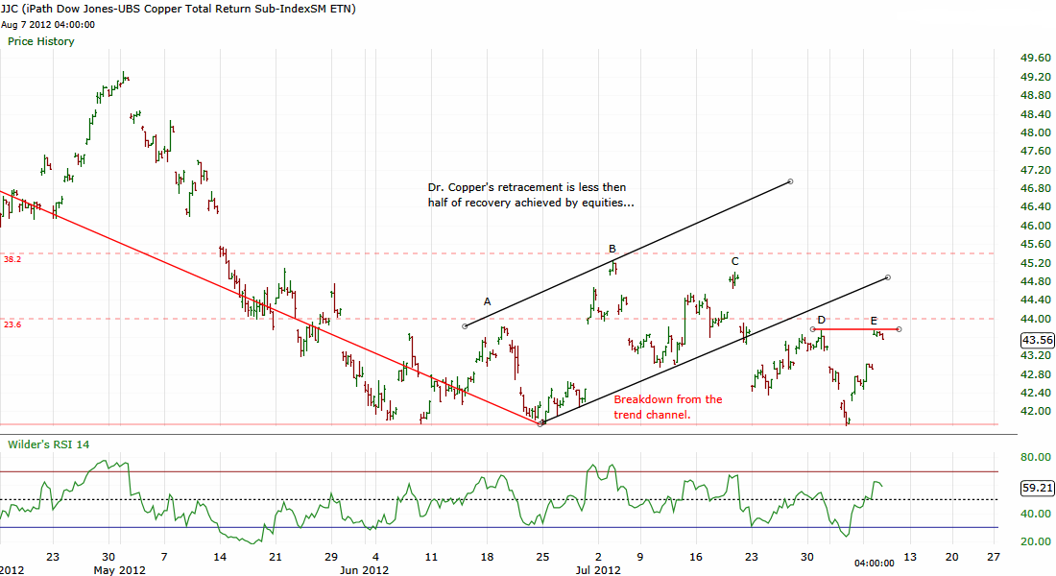Viewport: 1056px width, 576px height.
Task: Click the 44.80 price axis label
Action: pos(1036,281)
